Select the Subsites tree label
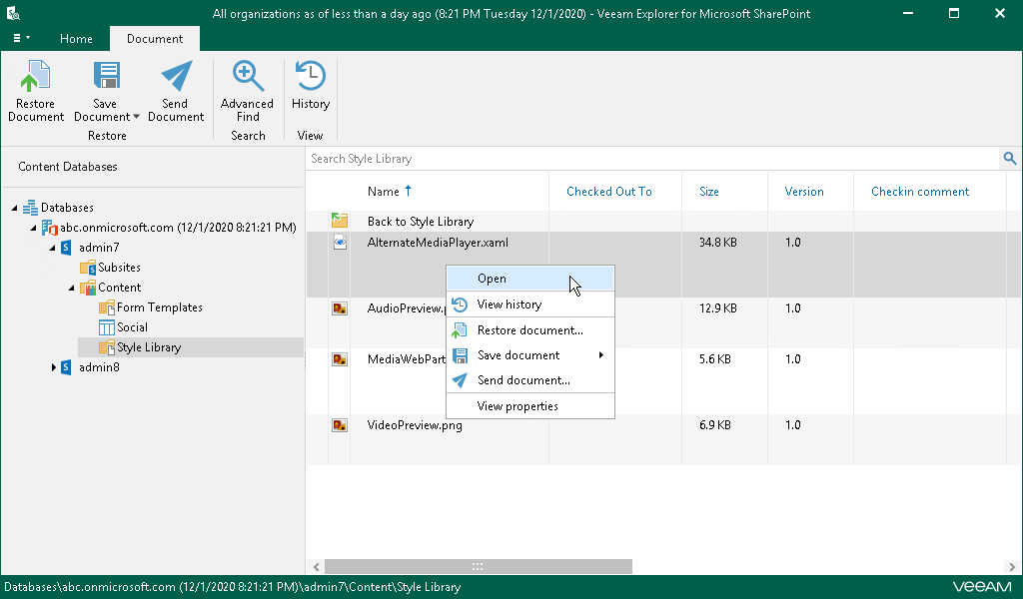 coord(119,268)
